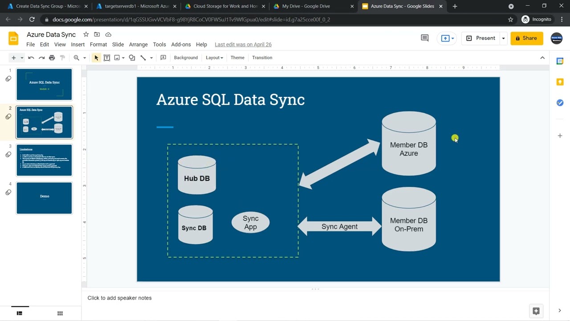Click the browser address bar URL
The width and height of the screenshot is (570, 321).
click(x=191, y=20)
